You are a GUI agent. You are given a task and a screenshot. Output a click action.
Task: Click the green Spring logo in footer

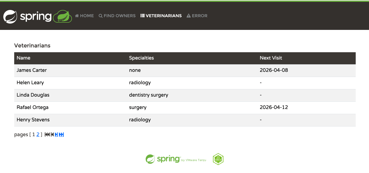tap(163, 159)
